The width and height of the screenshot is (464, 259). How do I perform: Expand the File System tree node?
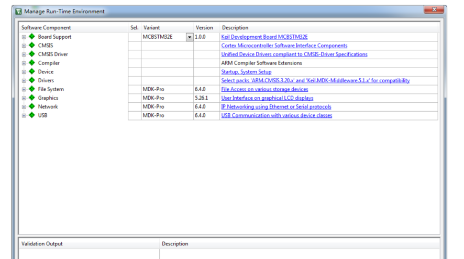(24, 89)
